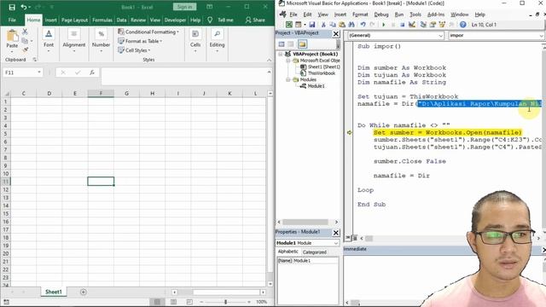View Microsoft Excel icon in VBA toolbar

point(289,25)
